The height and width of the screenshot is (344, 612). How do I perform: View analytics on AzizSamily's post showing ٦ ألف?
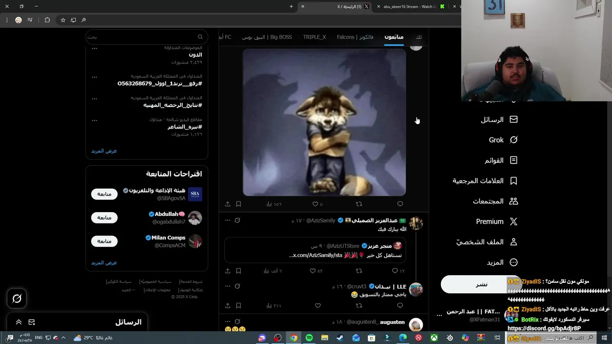tap(273, 271)
